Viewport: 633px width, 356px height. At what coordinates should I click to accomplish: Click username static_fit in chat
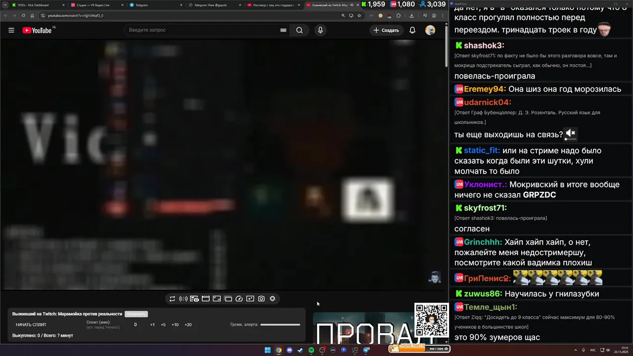click(x=482, y=150)
